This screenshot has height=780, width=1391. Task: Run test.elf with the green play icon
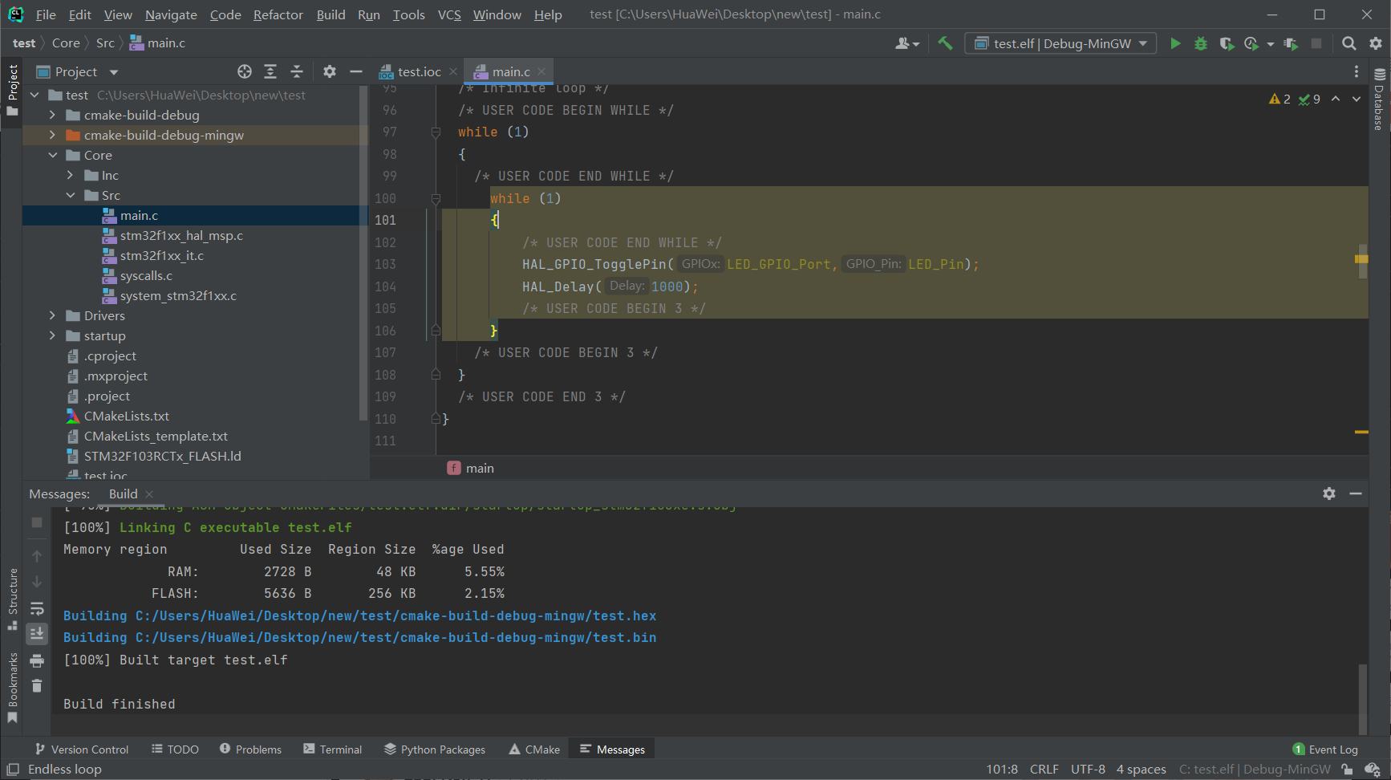1174,43
